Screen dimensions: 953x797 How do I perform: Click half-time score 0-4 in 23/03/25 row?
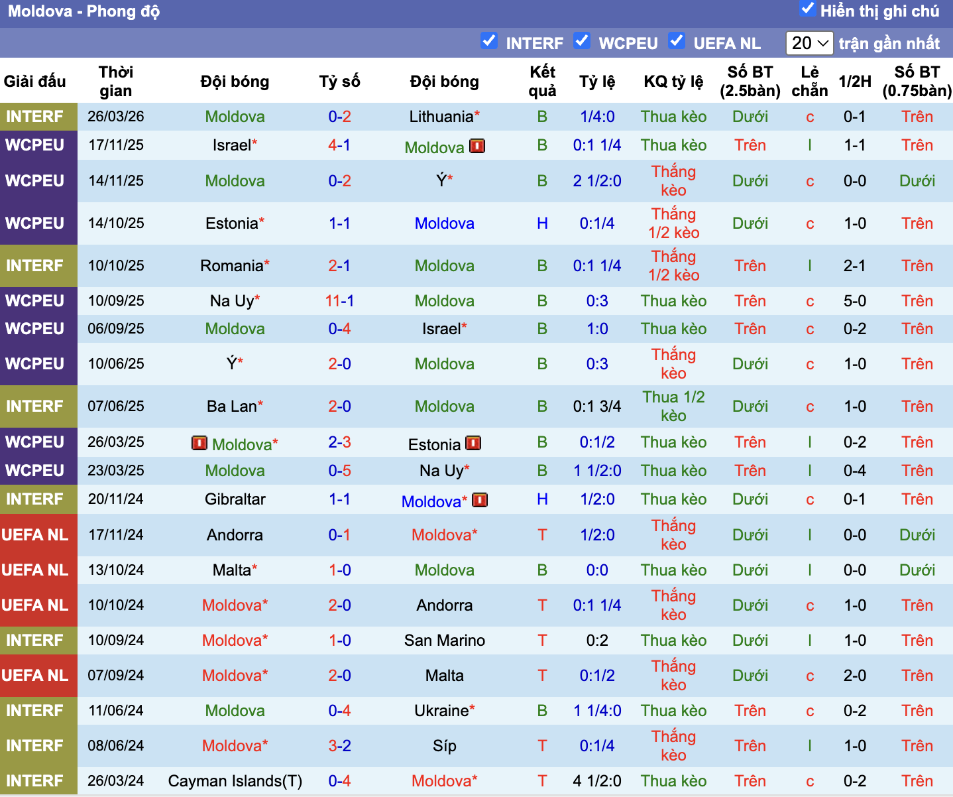pyautogui.click(x=855, y=471)
